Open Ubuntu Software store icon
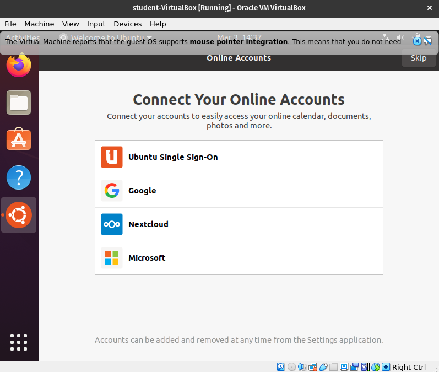This screenshot has width=439, height=372. tap(19, 140)
